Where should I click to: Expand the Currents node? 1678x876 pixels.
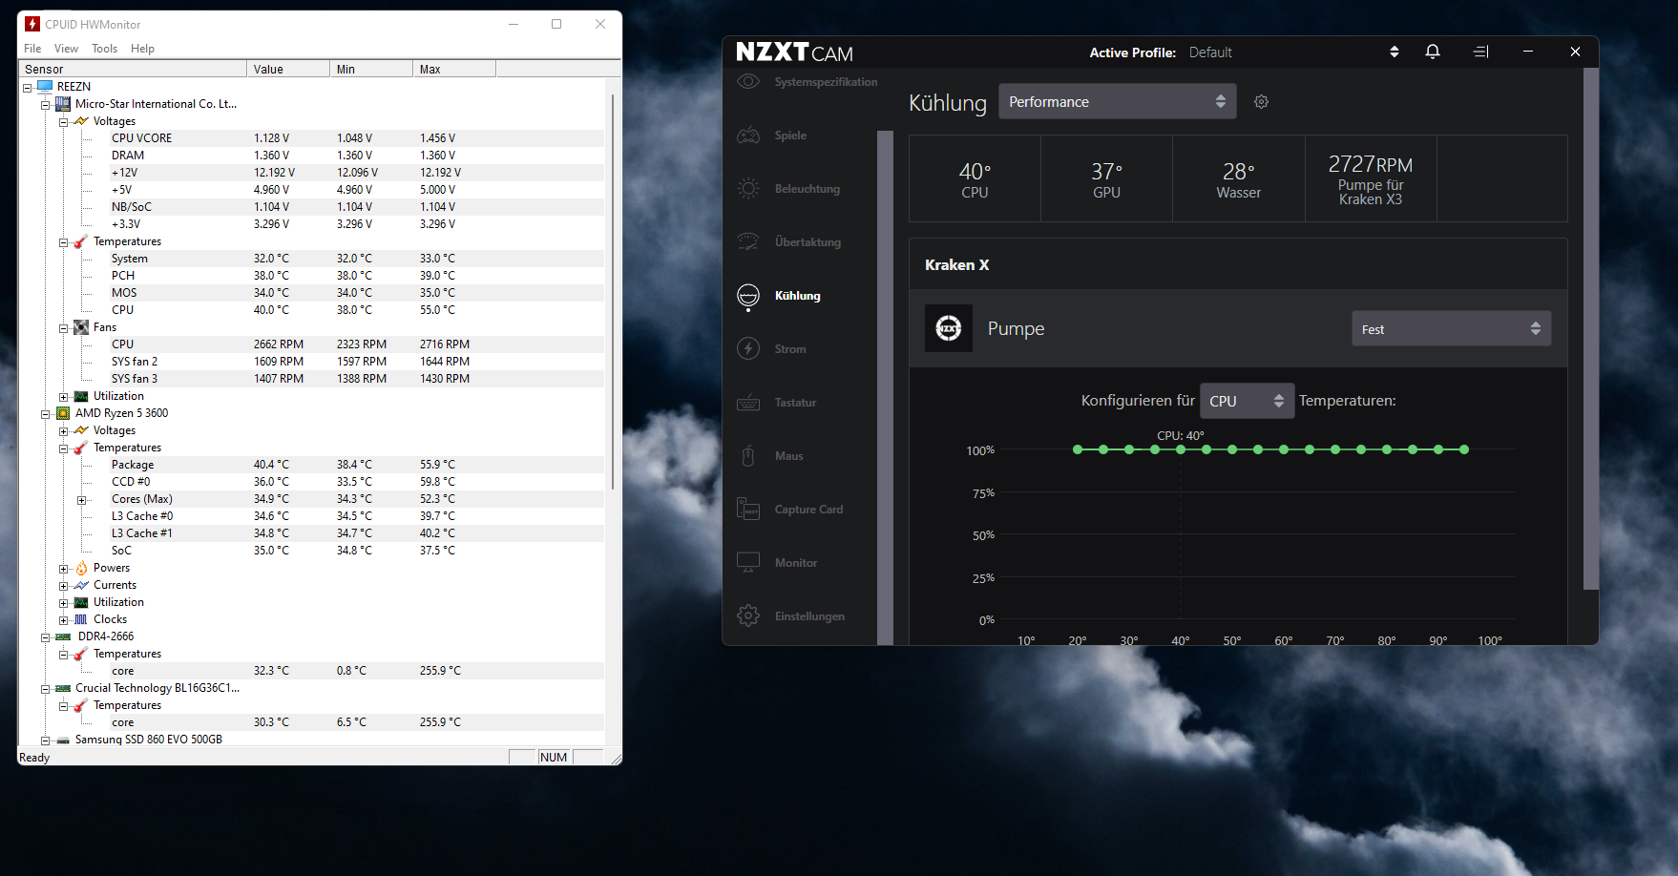tap(63, 585)
